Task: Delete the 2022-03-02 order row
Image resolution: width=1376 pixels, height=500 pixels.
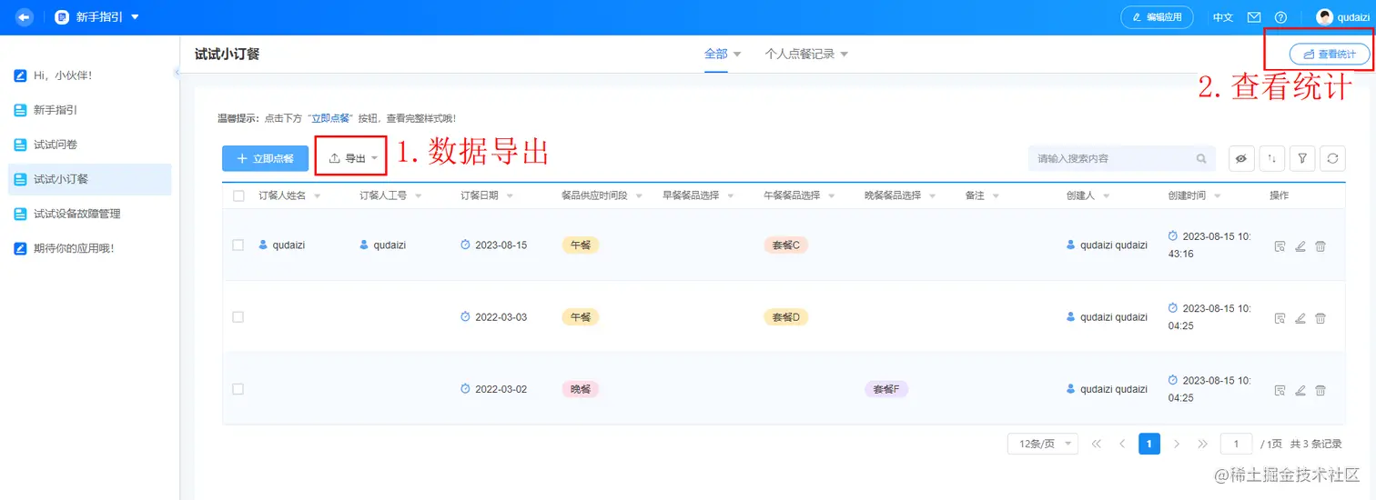Action: (1320, 389)
